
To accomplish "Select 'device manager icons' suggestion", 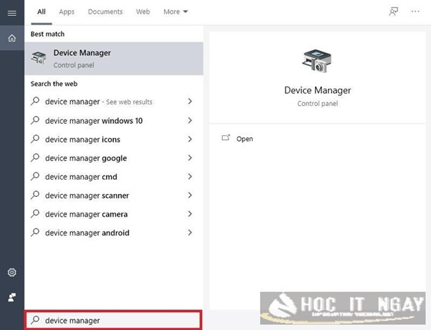I will (x=82, y=140).
